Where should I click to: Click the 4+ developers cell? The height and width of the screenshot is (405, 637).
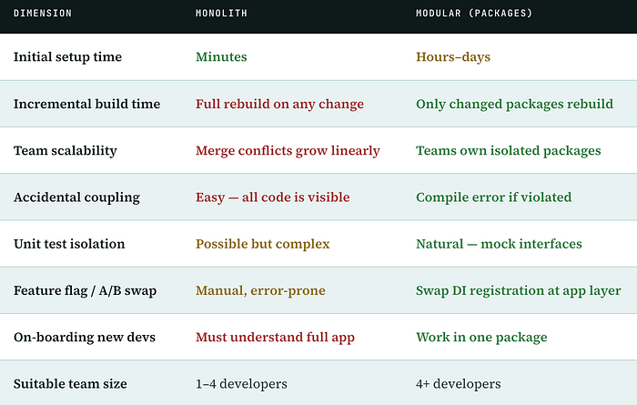click(459, 384)
